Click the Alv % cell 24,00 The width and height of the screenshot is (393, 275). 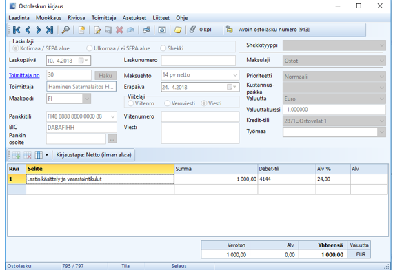[x=333, y=179]
